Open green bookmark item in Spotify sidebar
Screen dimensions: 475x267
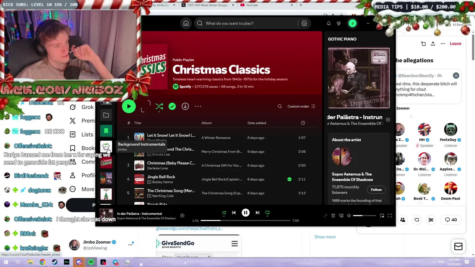(x=106, y=131)
